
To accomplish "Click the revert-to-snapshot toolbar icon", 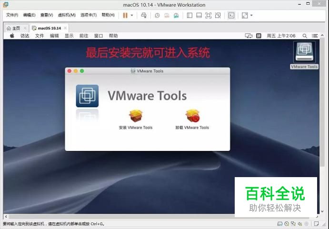I will point(167,15).
